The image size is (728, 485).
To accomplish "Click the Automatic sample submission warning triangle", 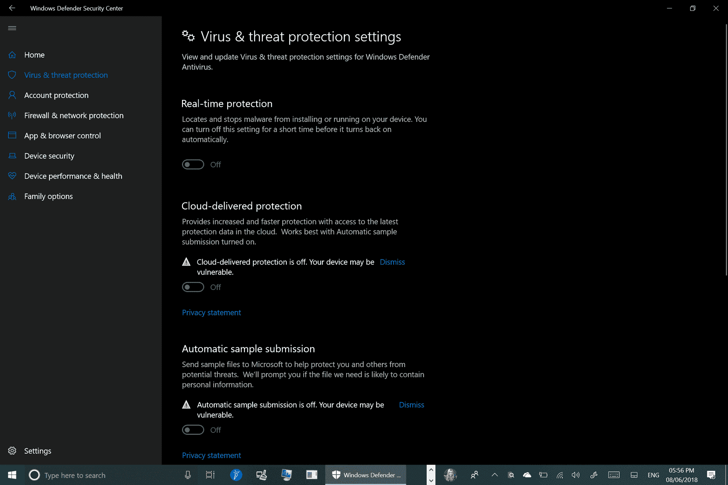I will (186, 404).
